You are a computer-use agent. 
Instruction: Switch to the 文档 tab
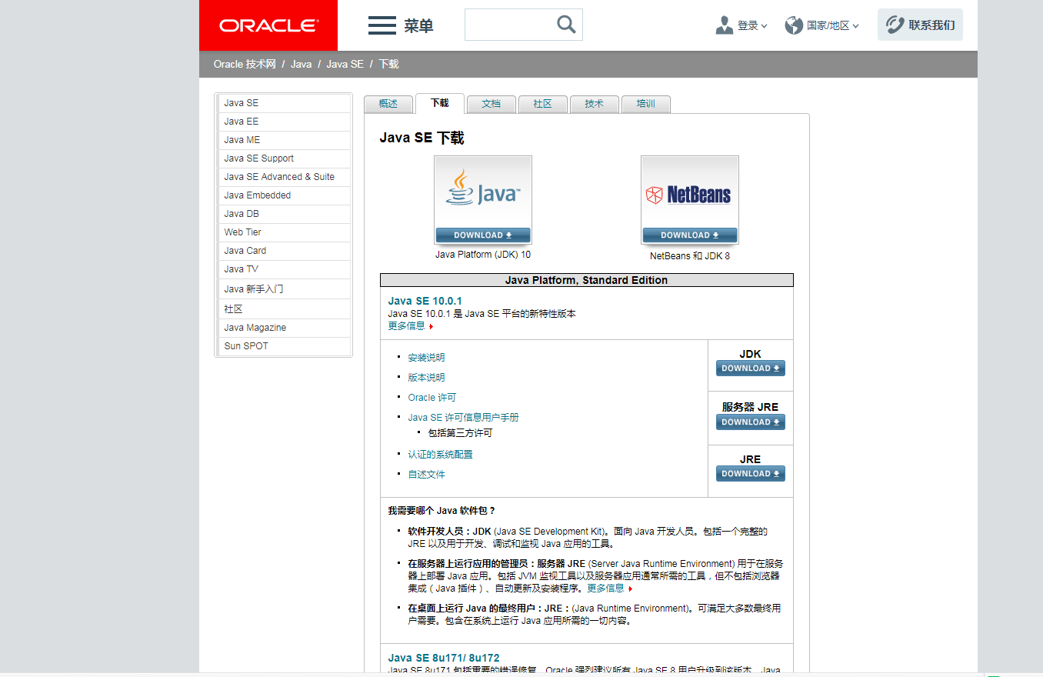[492, 104]
